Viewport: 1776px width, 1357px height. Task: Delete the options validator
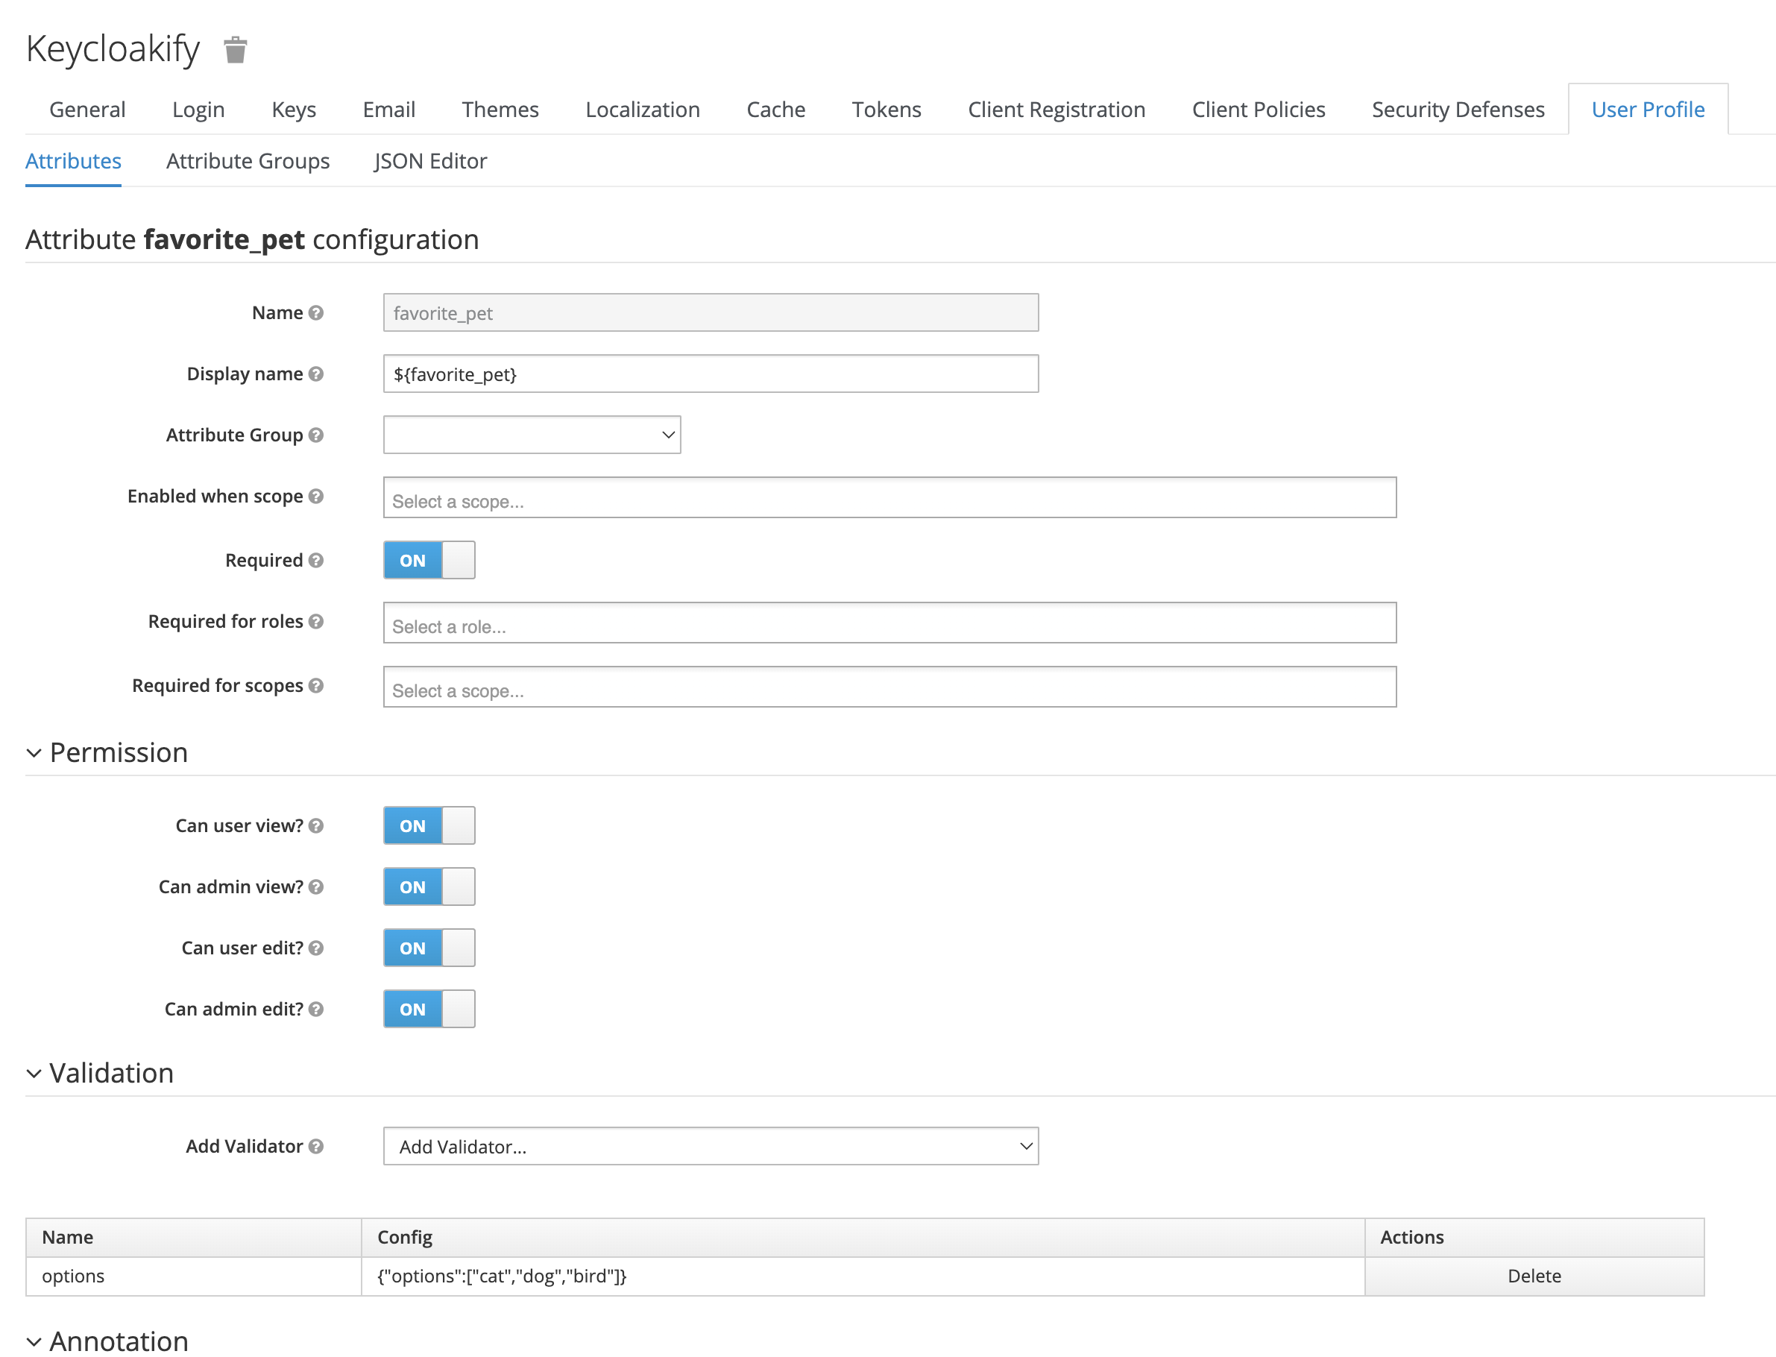(x=1534, y=1277)
